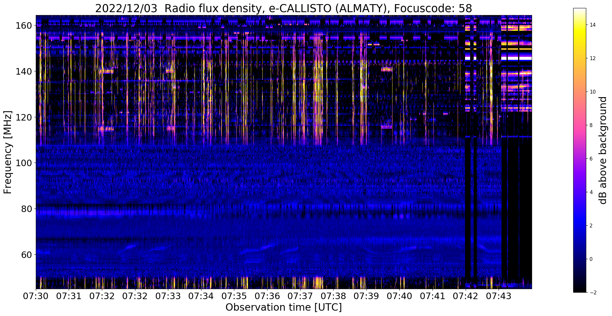Click the 07:35 time tick label
The height and width of the screenshot is (316, 612).
pyautogui.click(x=234, y=296)
